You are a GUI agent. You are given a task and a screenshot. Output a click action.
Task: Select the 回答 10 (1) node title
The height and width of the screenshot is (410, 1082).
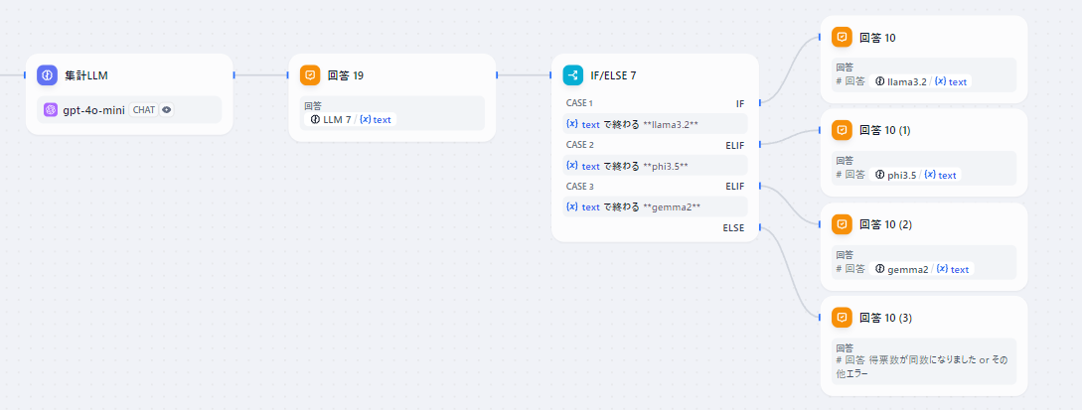885,130
